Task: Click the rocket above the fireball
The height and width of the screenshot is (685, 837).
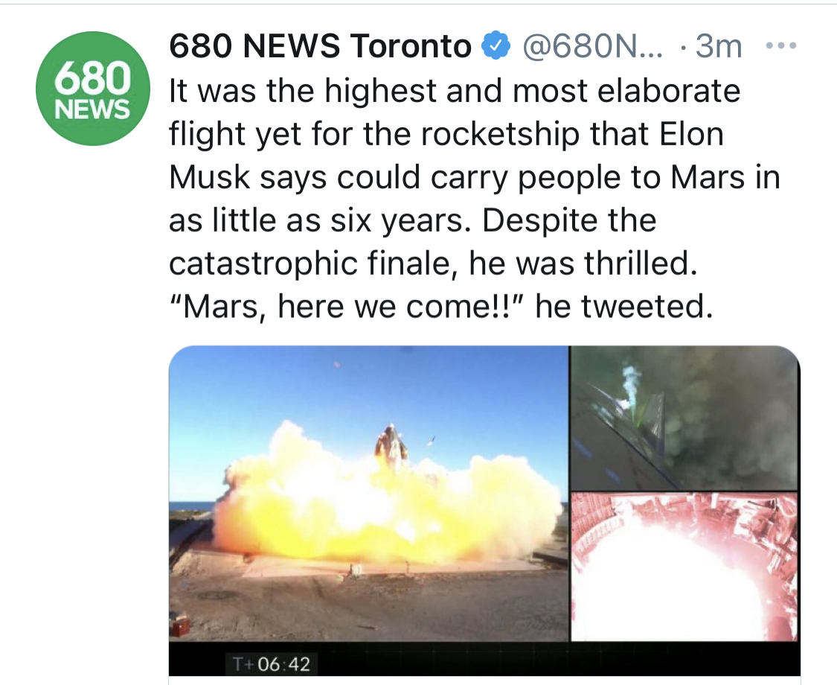Action: pos(391,447)
